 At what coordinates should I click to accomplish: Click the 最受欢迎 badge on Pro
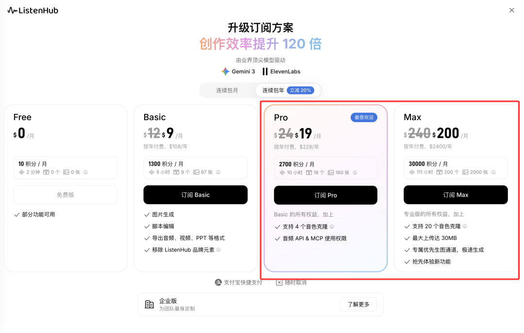364,117
